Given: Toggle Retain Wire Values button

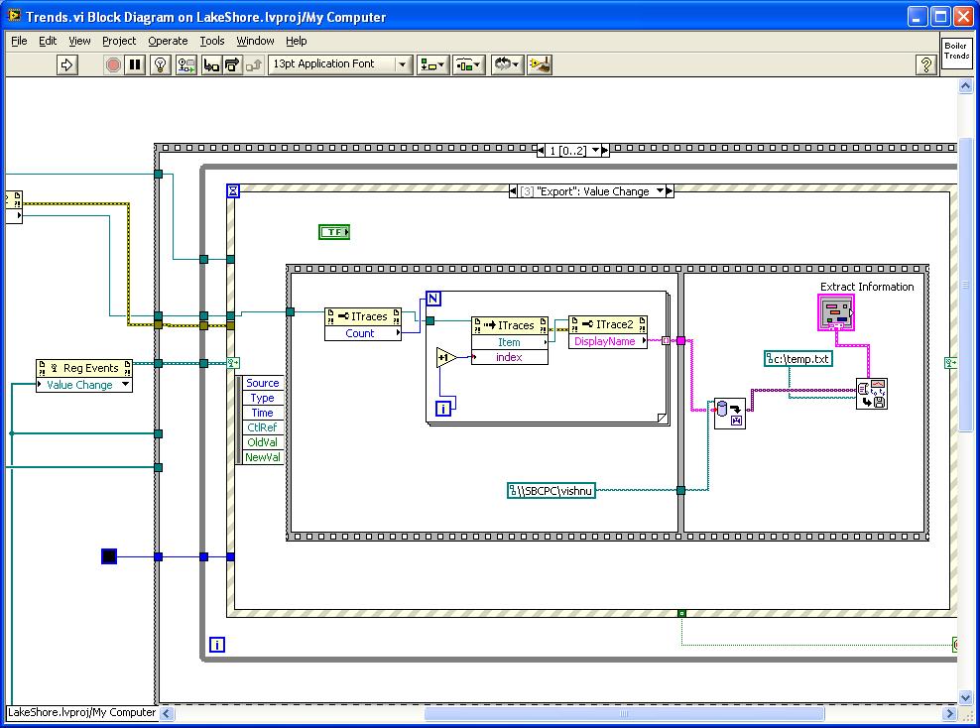Looking at the screenshot, I should 185,64.
